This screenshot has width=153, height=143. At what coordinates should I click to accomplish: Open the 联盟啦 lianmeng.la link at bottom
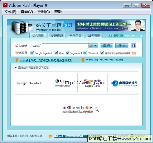point(71,136)
